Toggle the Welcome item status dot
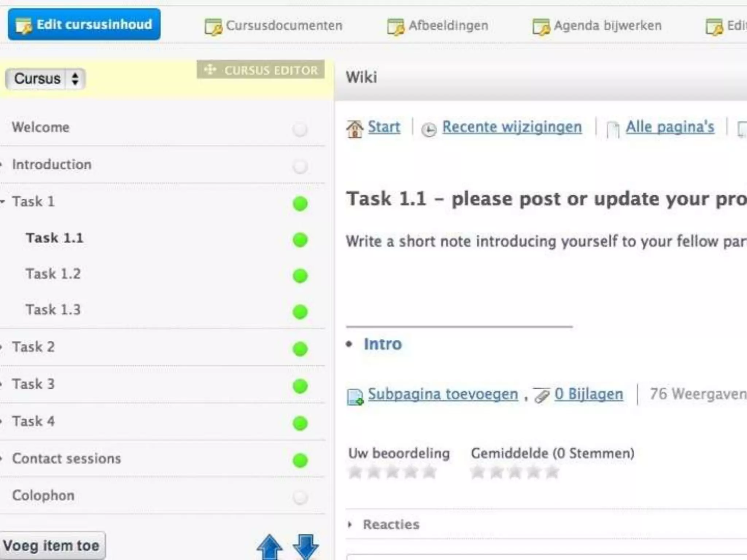This screenshot has height=560, width=747. pyautogui.click(x=300, y=129)
